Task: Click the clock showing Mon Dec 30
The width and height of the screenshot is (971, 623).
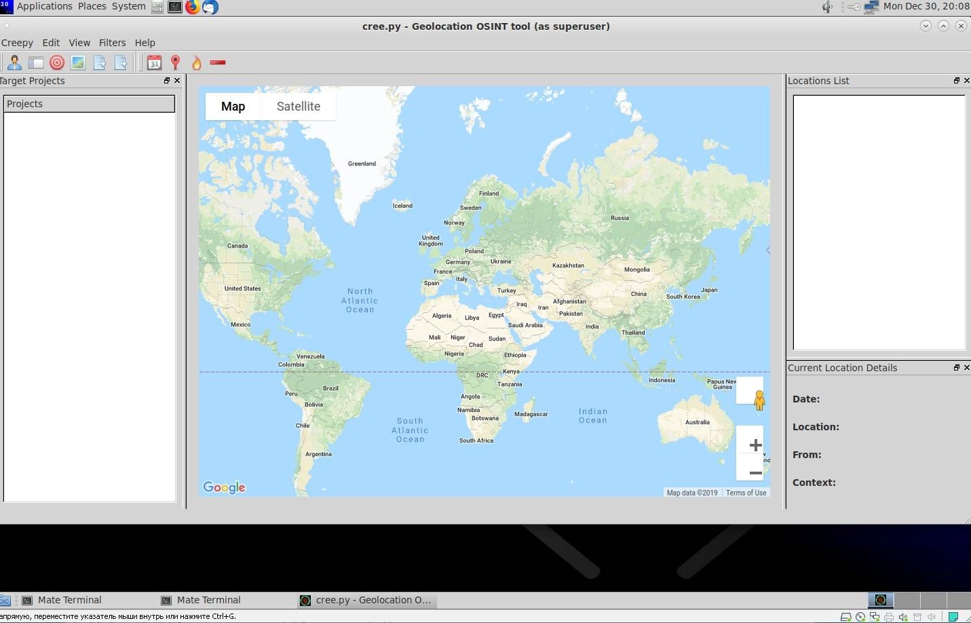Action: pos(926,7)
